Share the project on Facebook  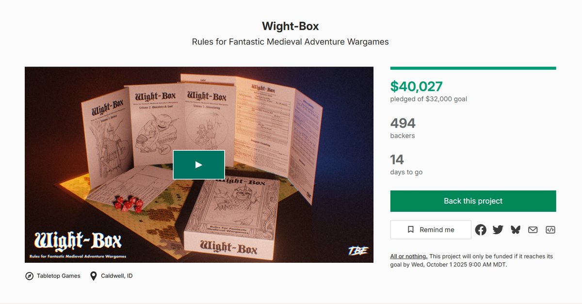tap(481, 230)
